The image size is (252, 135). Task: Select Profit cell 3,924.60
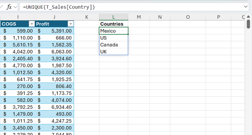pyautogui.click(x=54, y=59)
